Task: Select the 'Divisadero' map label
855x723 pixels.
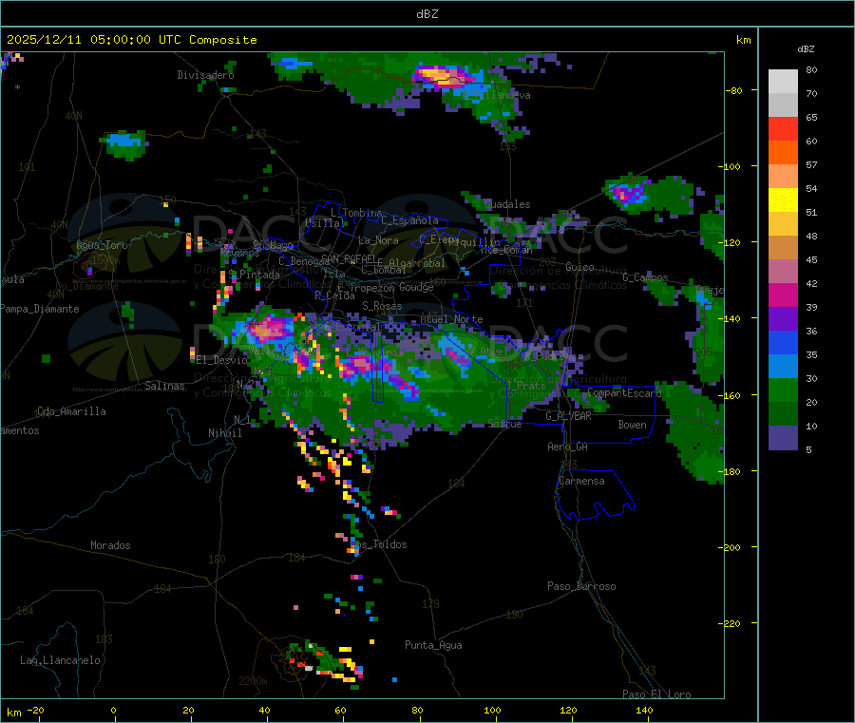Action: 205,75
